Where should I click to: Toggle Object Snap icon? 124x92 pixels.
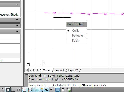(24, 90)
